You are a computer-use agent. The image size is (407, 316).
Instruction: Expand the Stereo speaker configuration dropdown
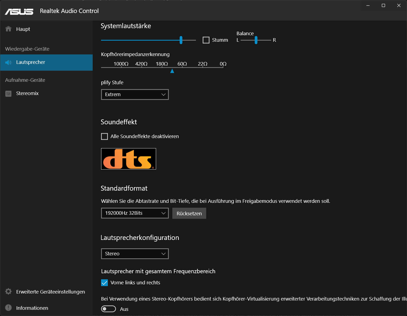coord(135,254)
